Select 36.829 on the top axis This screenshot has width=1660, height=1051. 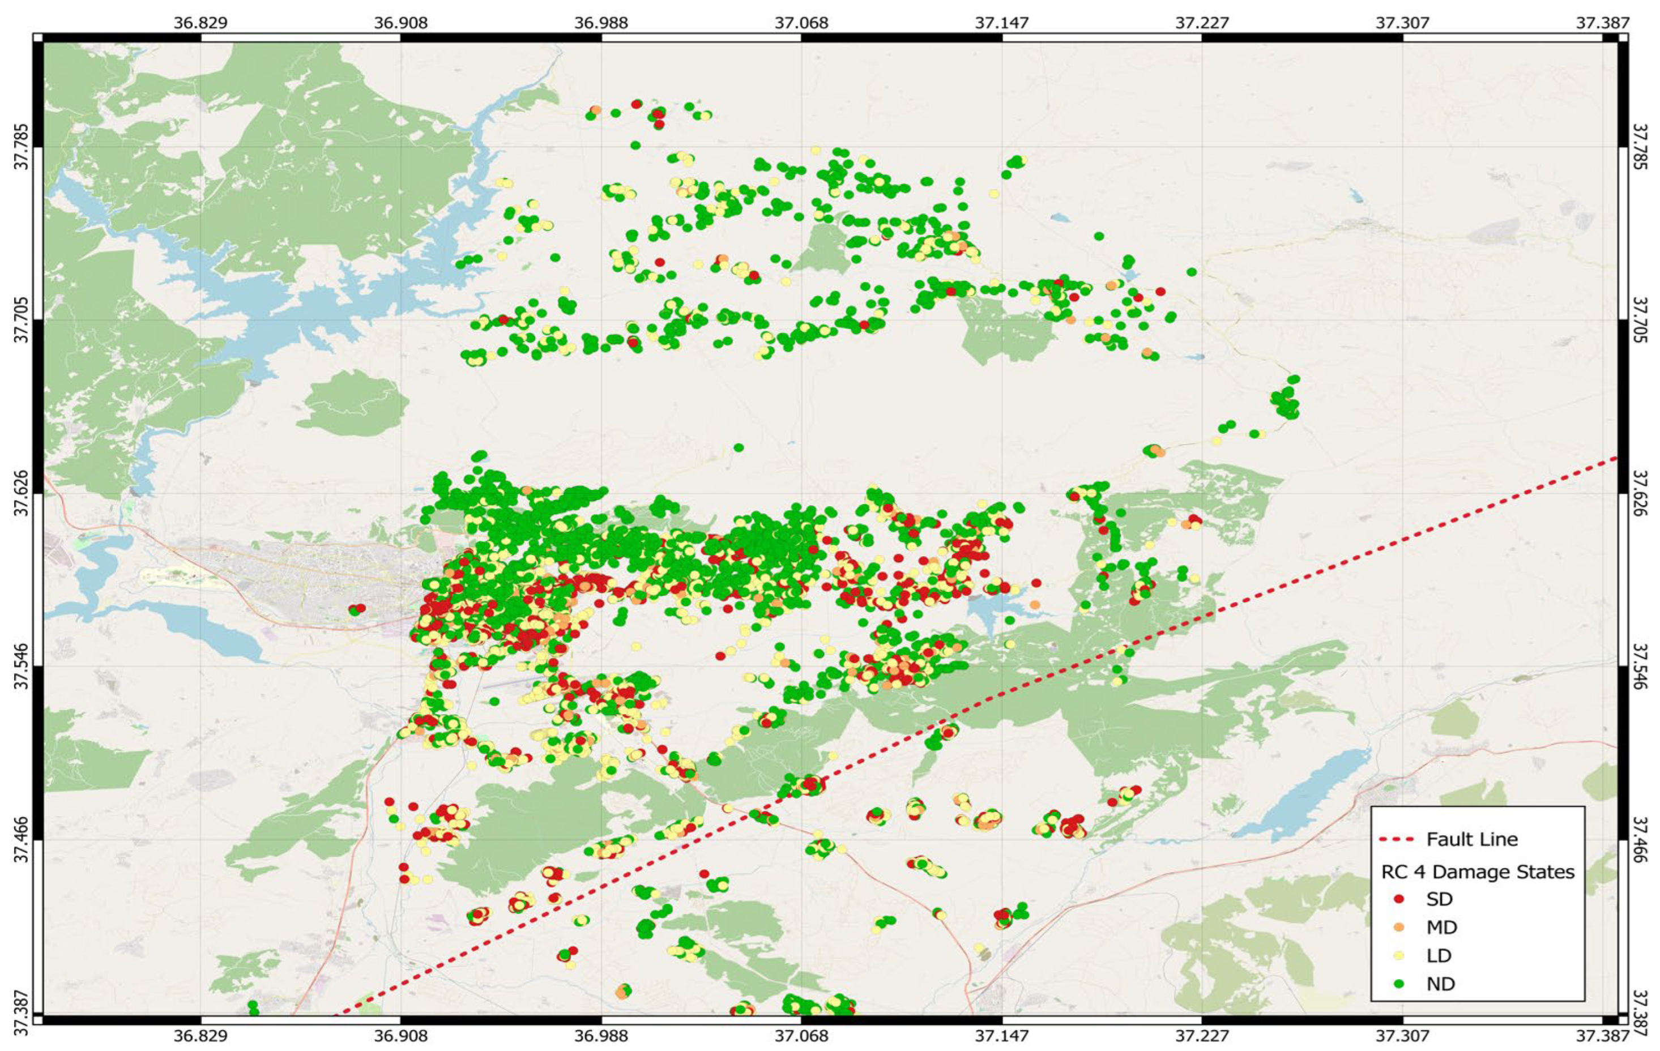200,23
